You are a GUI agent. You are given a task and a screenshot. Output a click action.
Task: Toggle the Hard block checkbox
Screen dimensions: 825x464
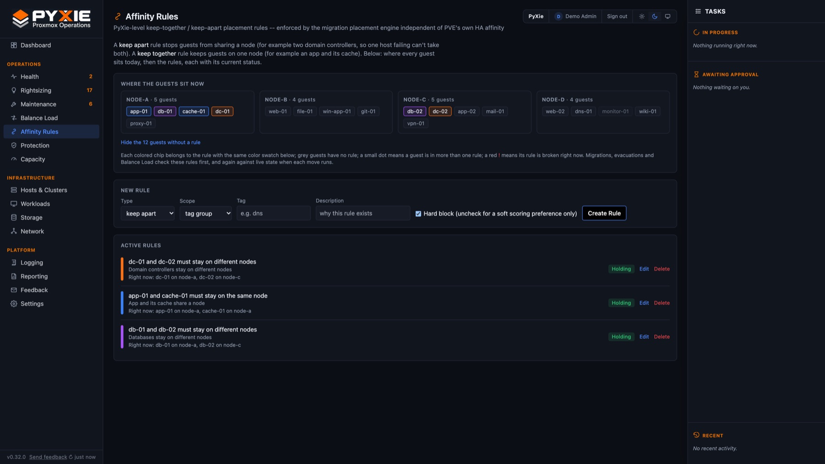418,214
